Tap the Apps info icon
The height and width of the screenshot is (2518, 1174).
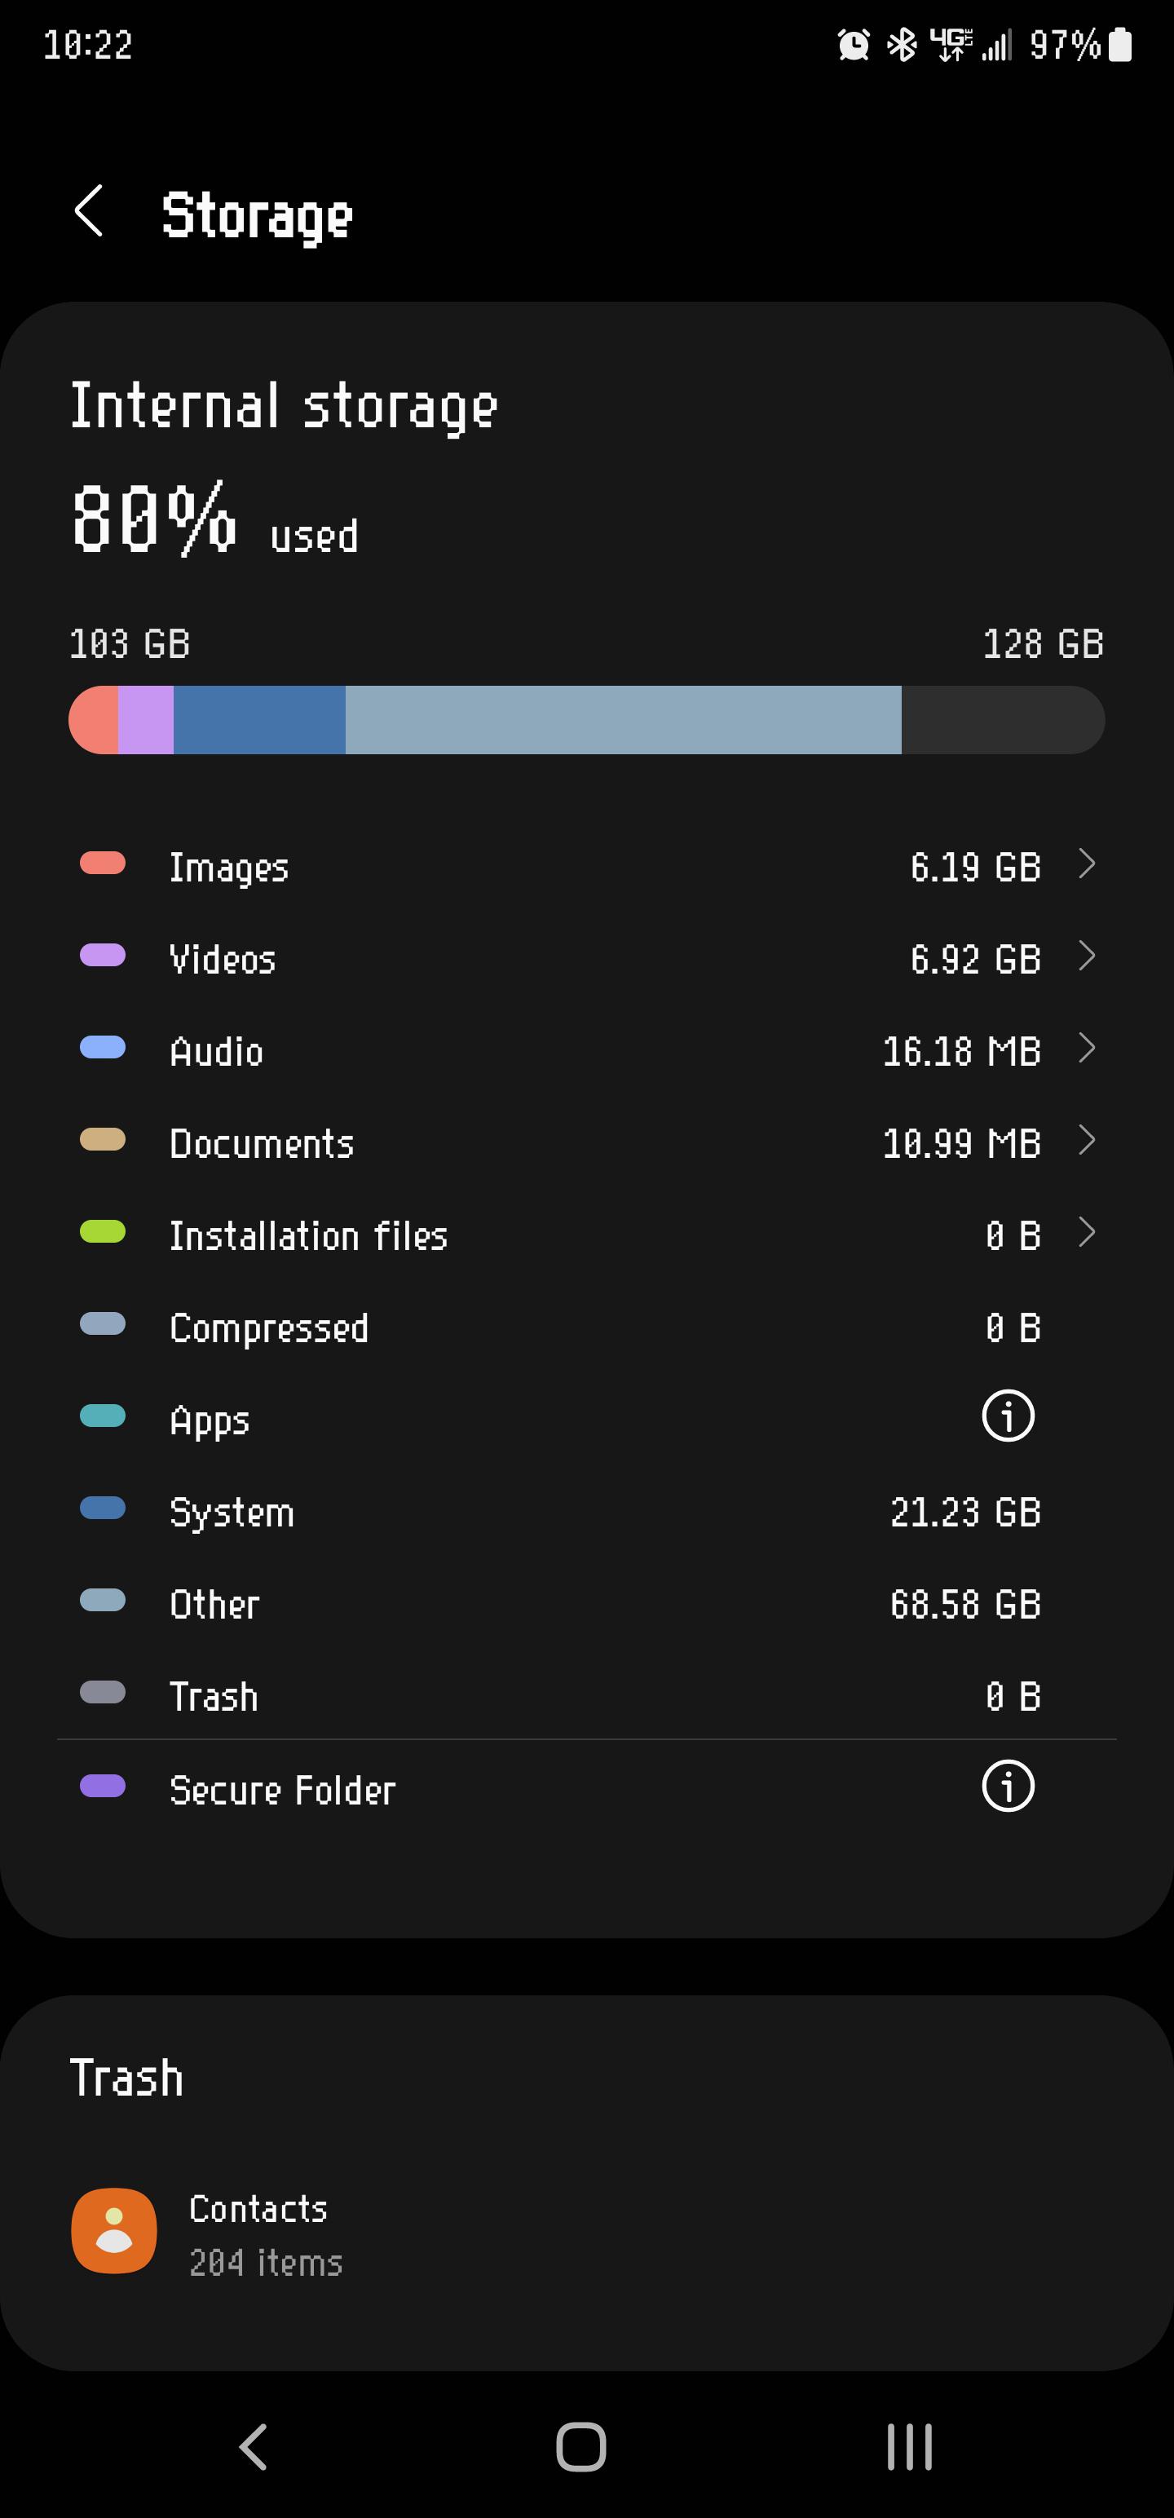(x=1008, y=1416)
